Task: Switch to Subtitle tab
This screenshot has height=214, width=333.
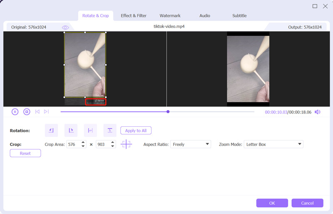Action: (239, 16)
